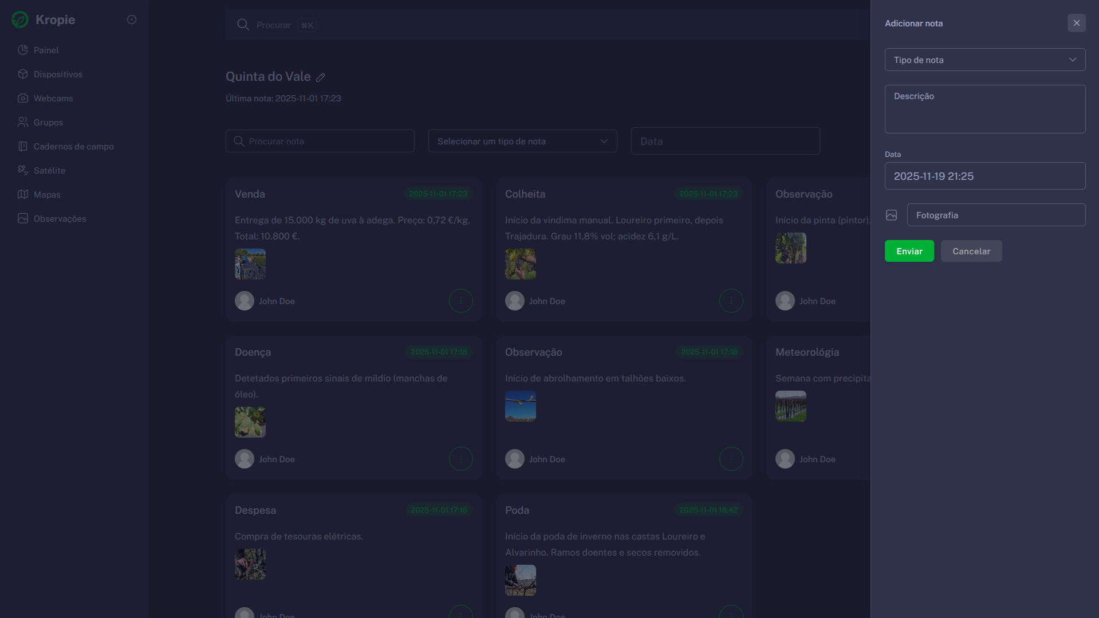This screenshot has height=618, width=1099.
Task: Close the Adicionar nota panel
Action: (x=1076, y=23)
